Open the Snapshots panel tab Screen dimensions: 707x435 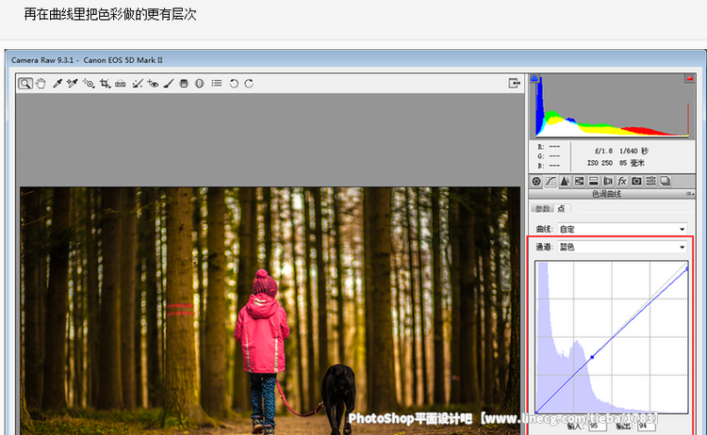[666, 182]
